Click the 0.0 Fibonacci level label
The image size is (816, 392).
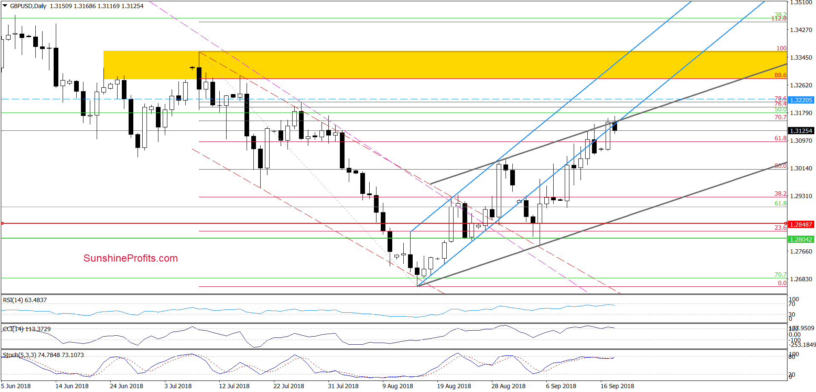(x=782, y=283)
